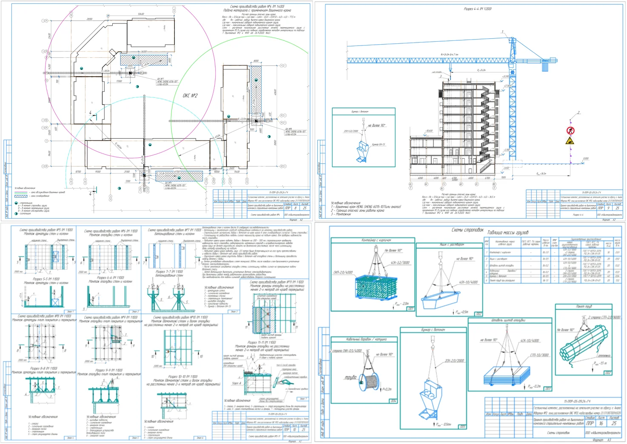Select the БК №7 crane callout
Screen dimensions: 627x444
pyautogui.click(x=167, y=81)
